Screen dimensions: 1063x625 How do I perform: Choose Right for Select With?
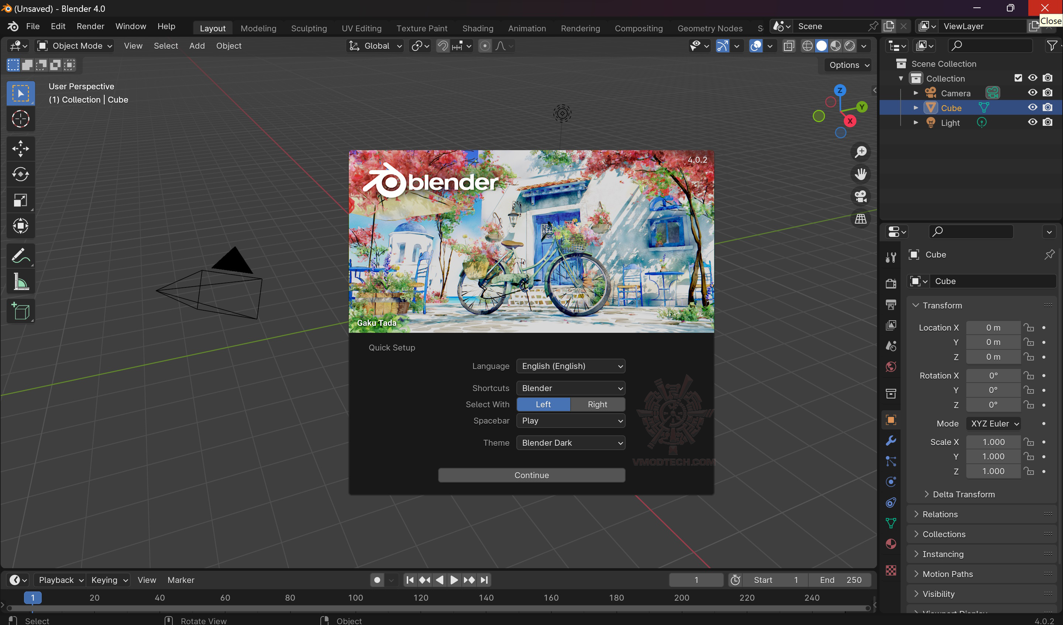[597, 404]
